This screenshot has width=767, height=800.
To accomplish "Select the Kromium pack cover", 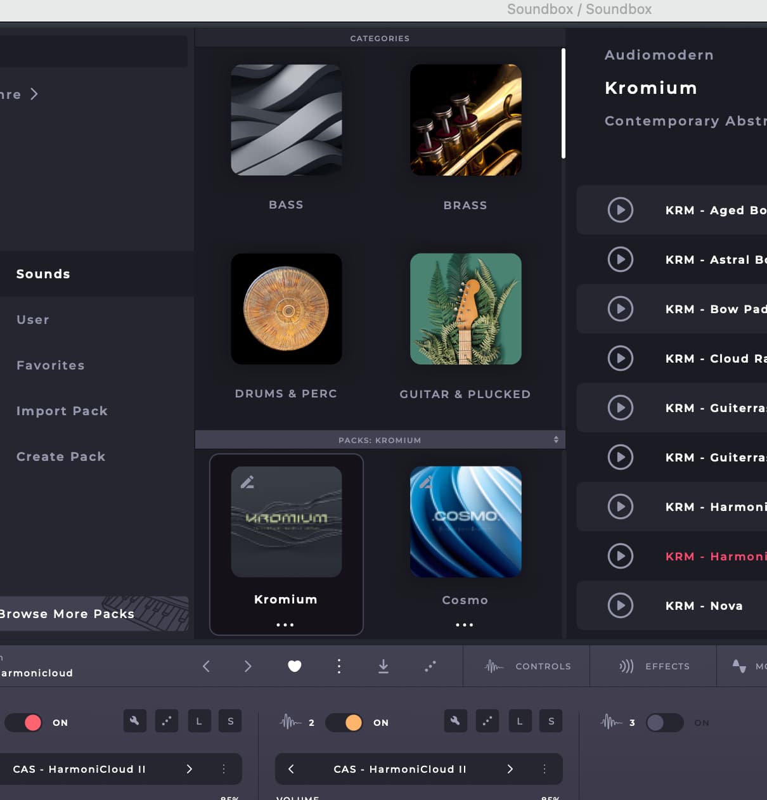I will pos(287,522).
